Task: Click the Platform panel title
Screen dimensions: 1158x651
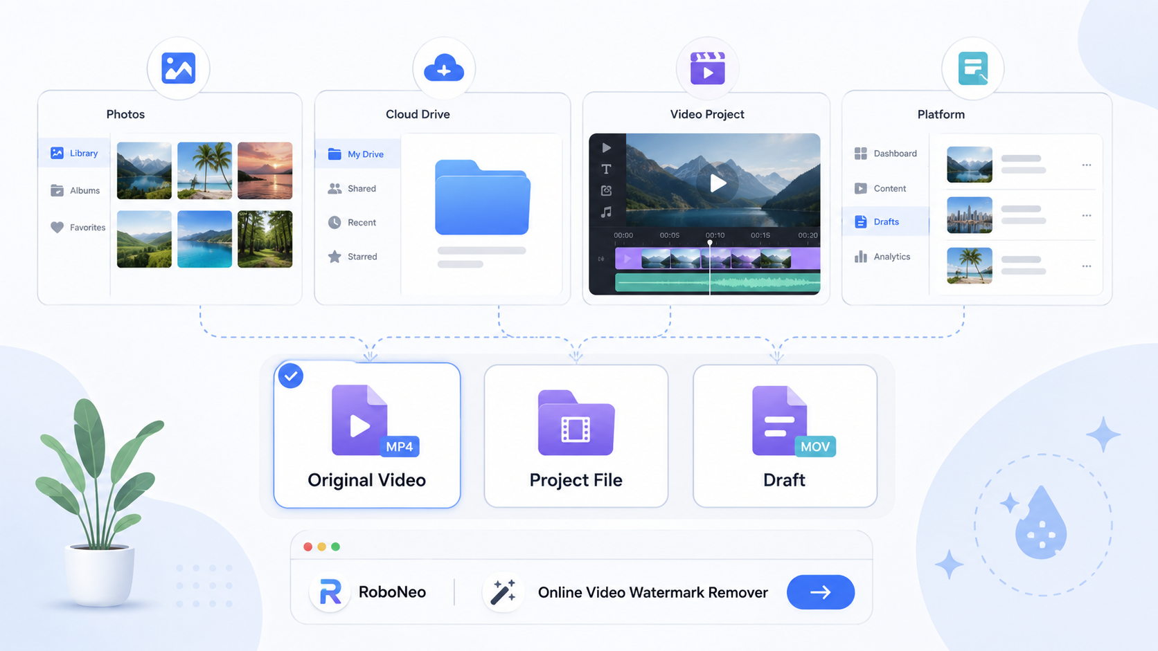Action: 941,114
